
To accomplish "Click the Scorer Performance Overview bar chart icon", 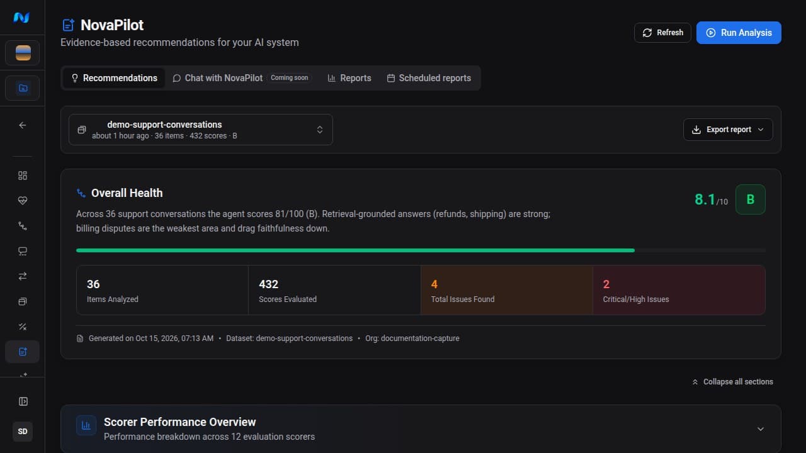I will tap(86, 426).
